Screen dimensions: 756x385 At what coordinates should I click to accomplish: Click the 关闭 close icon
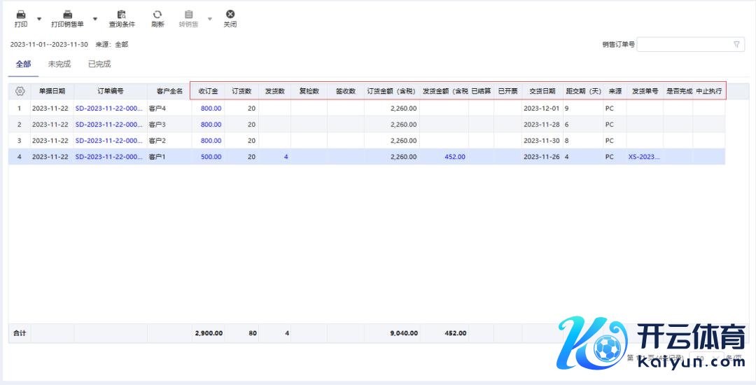click(230, 15)
